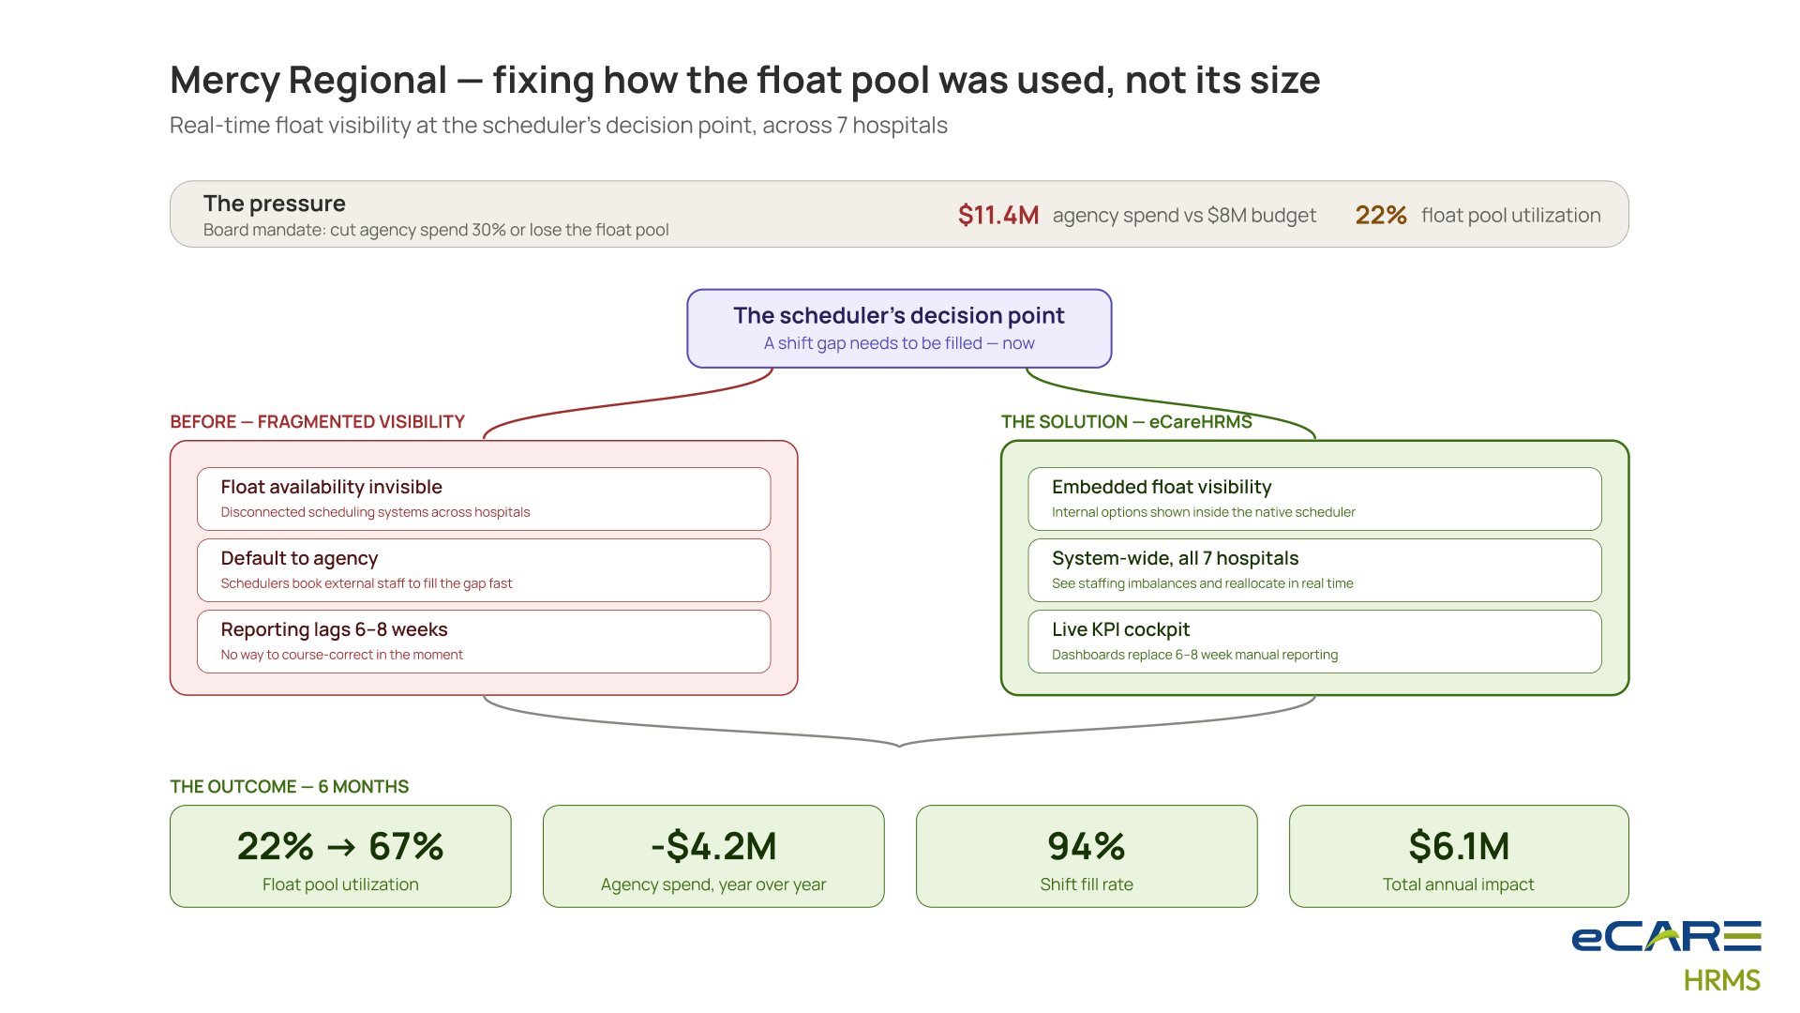Viewport: 1800px width, 1013px height.
Task: Click the '94%' outcome figure
Action: (x=1087, y=846)
